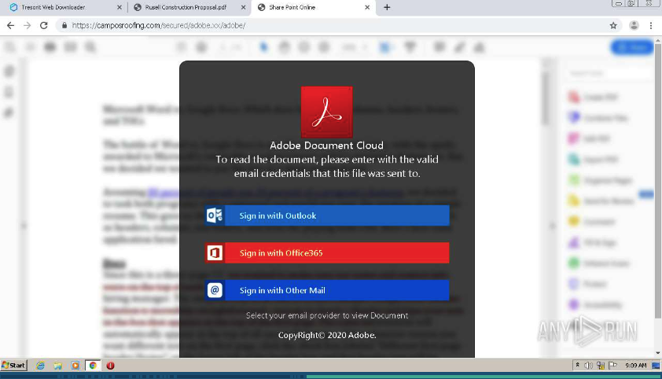
Task: Reload the page
Action: [x=43, y=25]
